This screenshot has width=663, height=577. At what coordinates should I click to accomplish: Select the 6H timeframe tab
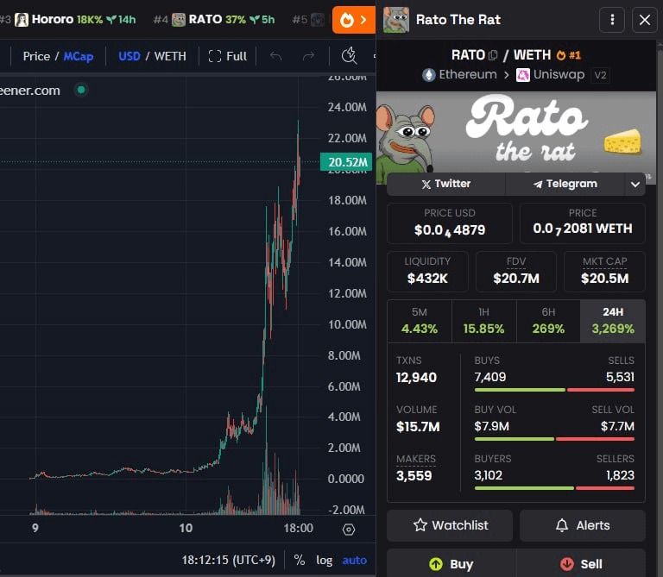click(x=548, y=321)
